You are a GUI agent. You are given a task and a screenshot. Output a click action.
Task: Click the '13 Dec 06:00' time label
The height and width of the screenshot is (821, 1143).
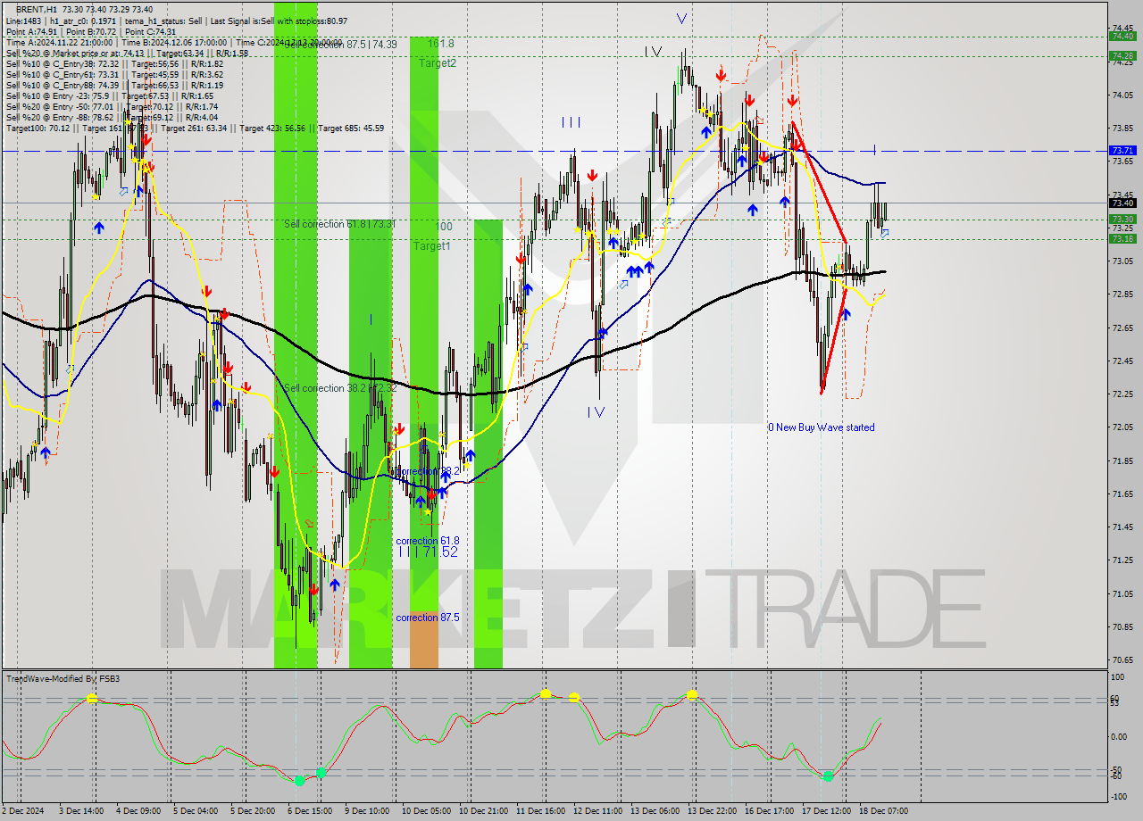pos(653,811)
